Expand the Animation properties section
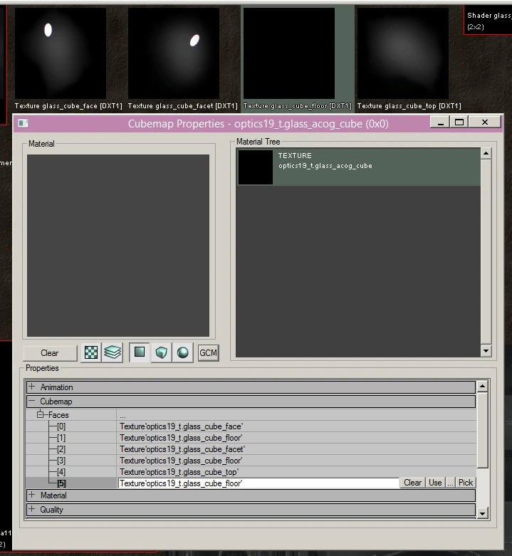Image resolution: width=512 pixels, height=556 pixels. [x=32, y=387]
